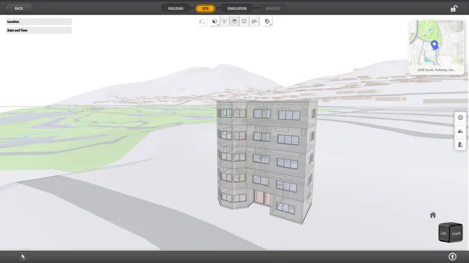Screen dimensions: 469x263
Task: Open the shaded cube display mode dropdown
Action: click(x=215, y=21)
